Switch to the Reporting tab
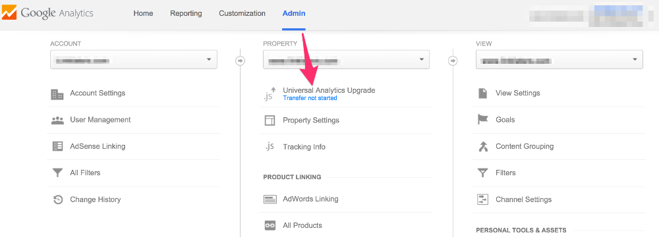This screenshot has height=237, width=659. coord(186,13)
